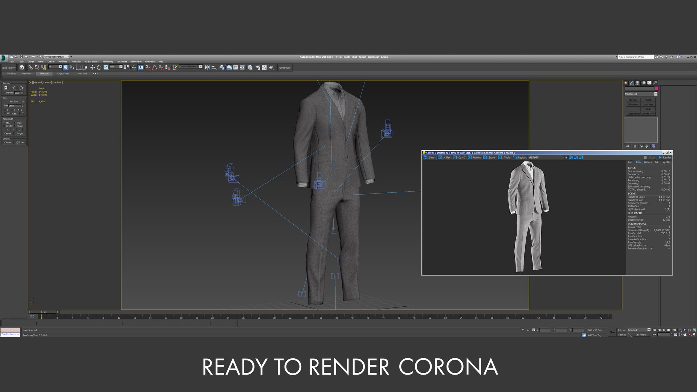Open Render Setup icon

pos(258,68)
